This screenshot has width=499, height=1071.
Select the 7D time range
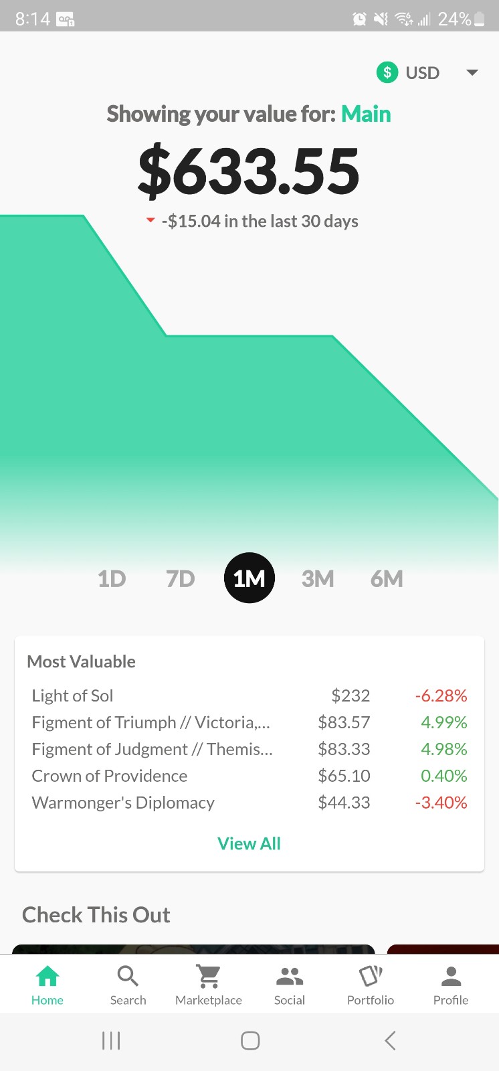[180, 578]
